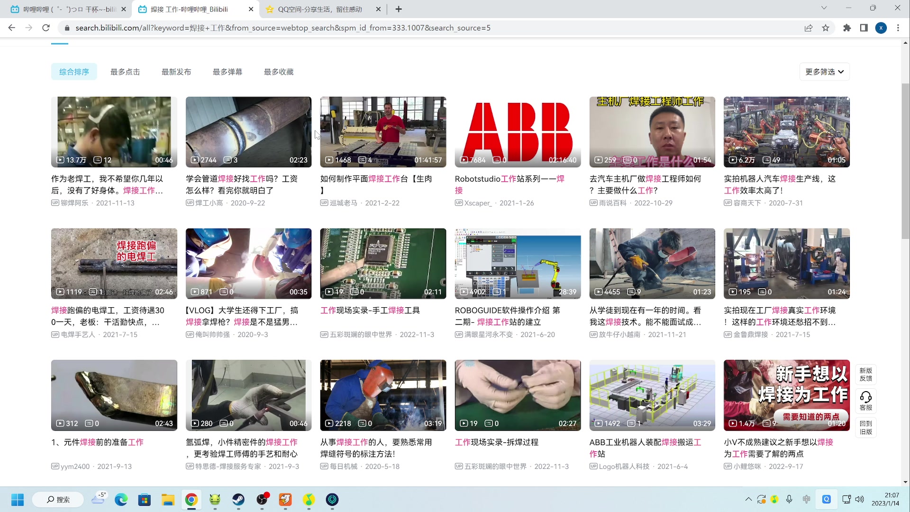
Task: Switch to the 最多点击 sort tab
Action: coord(125,72)
